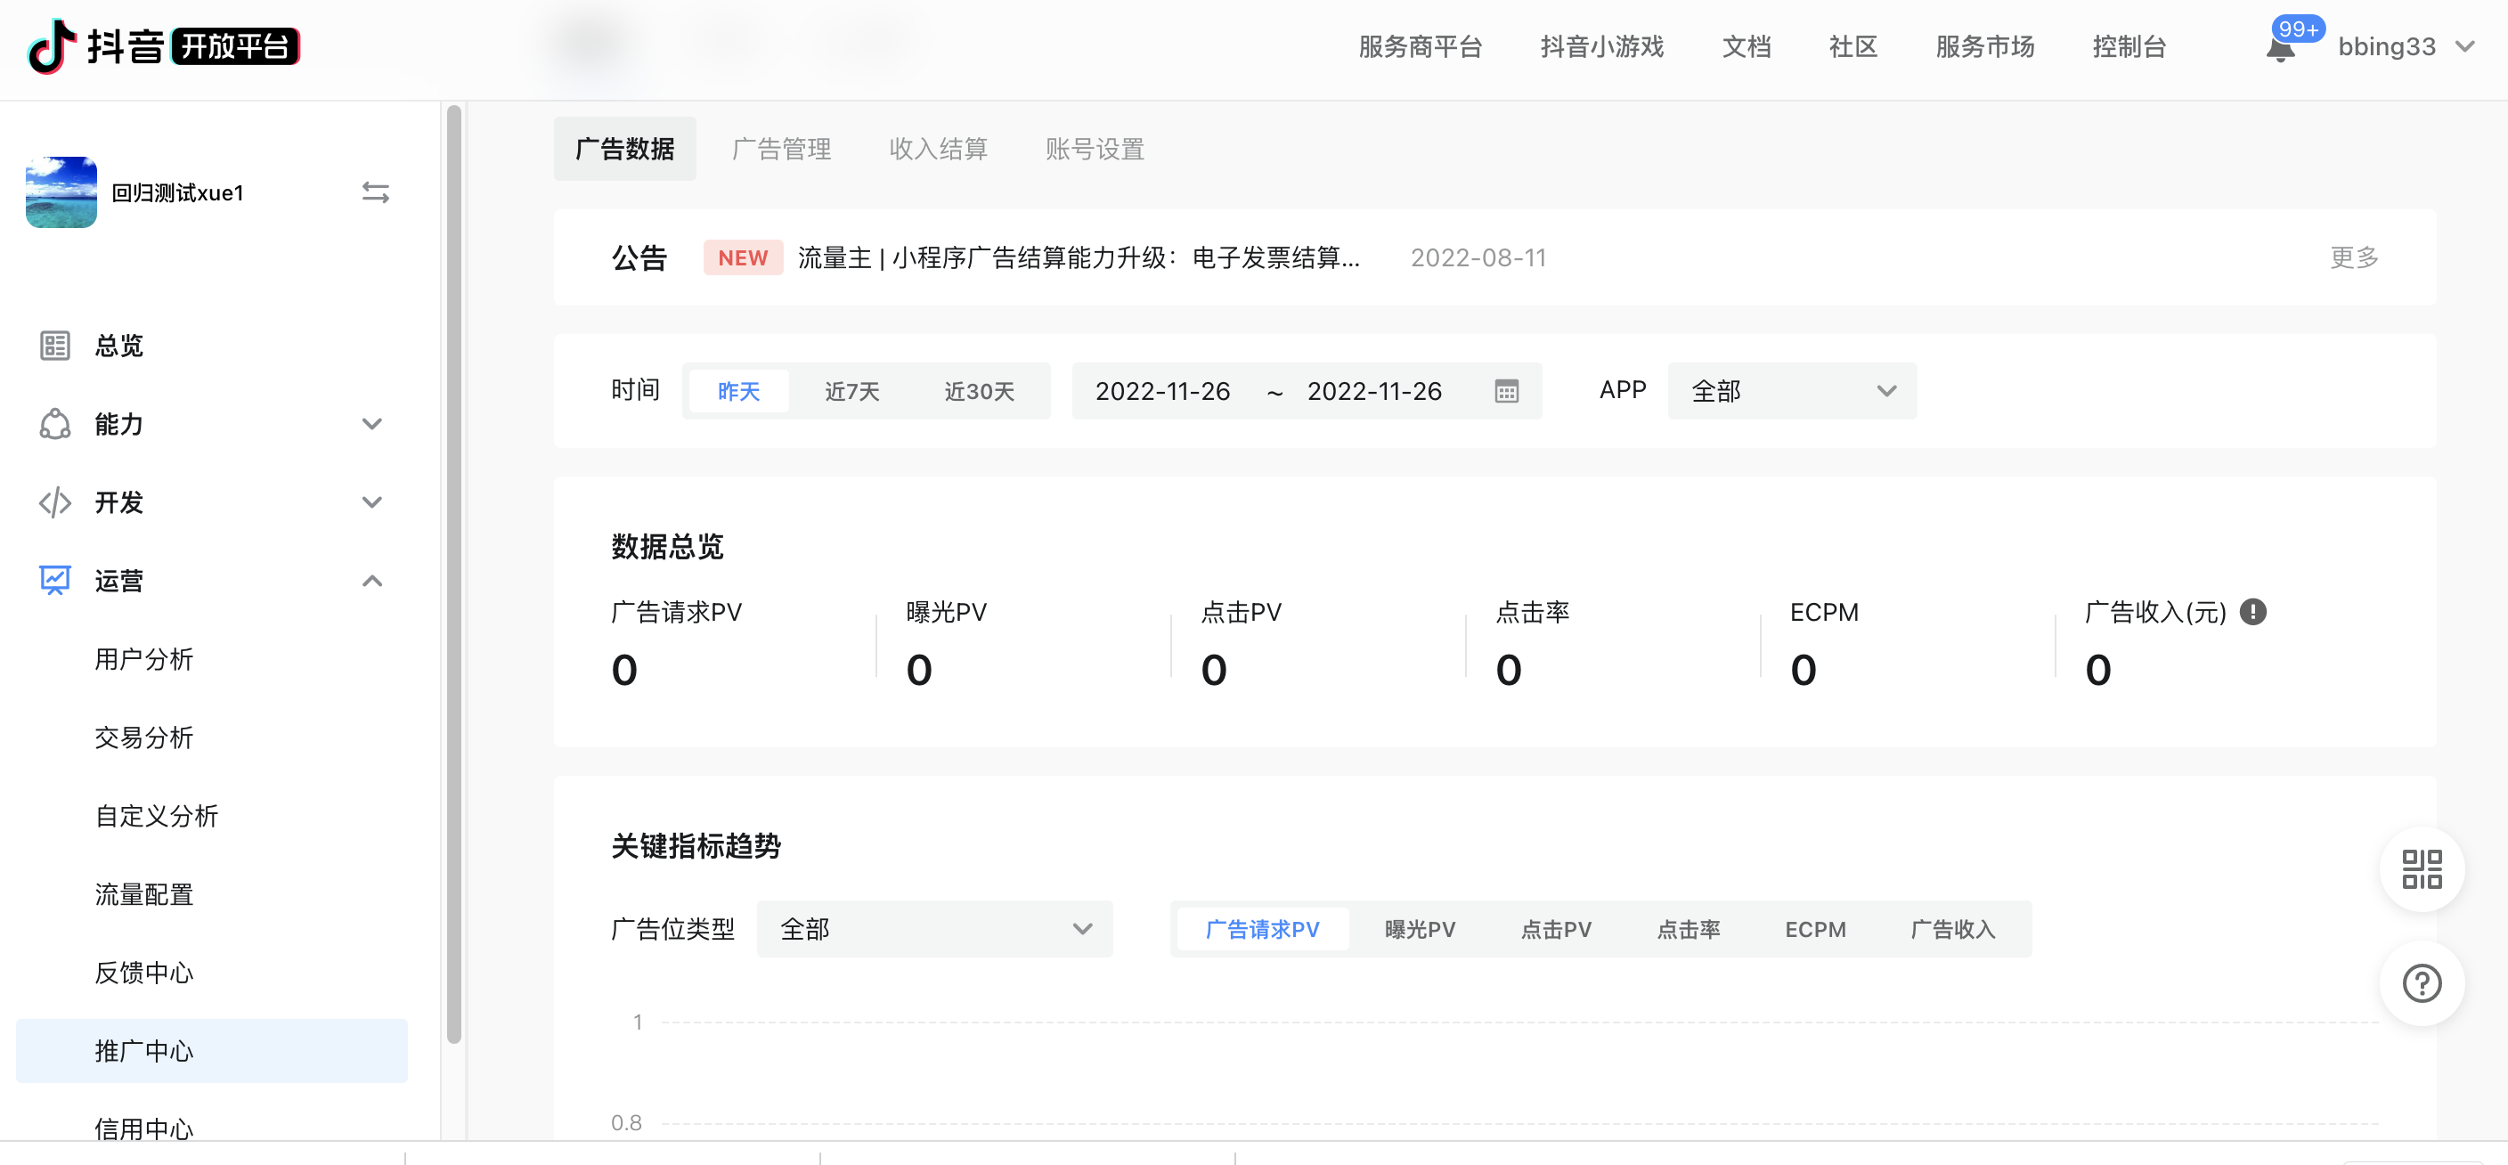
Task: Open the notification bell
Action: coord(2280,49)
